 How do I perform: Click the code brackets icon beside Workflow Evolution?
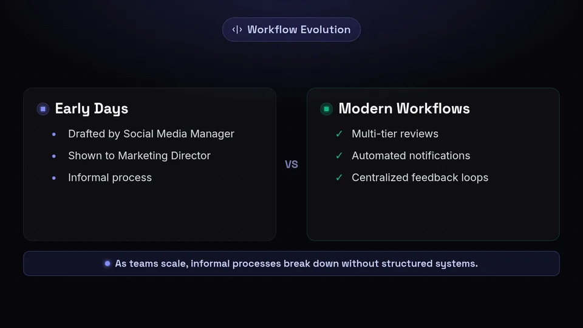coord(237,29)
